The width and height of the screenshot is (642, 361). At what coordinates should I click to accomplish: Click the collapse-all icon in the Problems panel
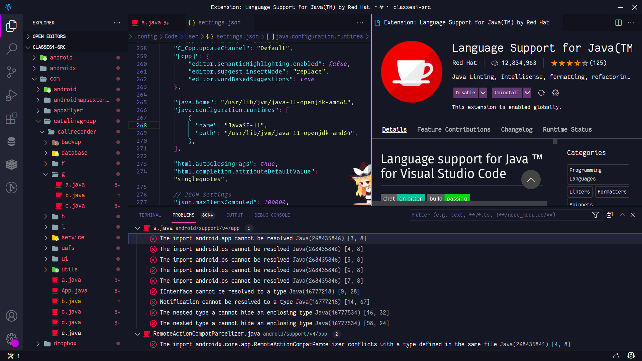tap(610, 215)
